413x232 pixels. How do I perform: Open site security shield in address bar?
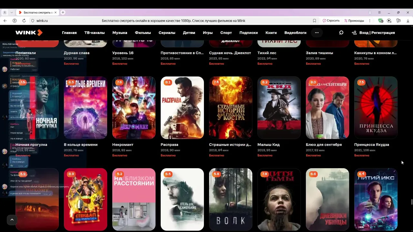tap(33, 21)
